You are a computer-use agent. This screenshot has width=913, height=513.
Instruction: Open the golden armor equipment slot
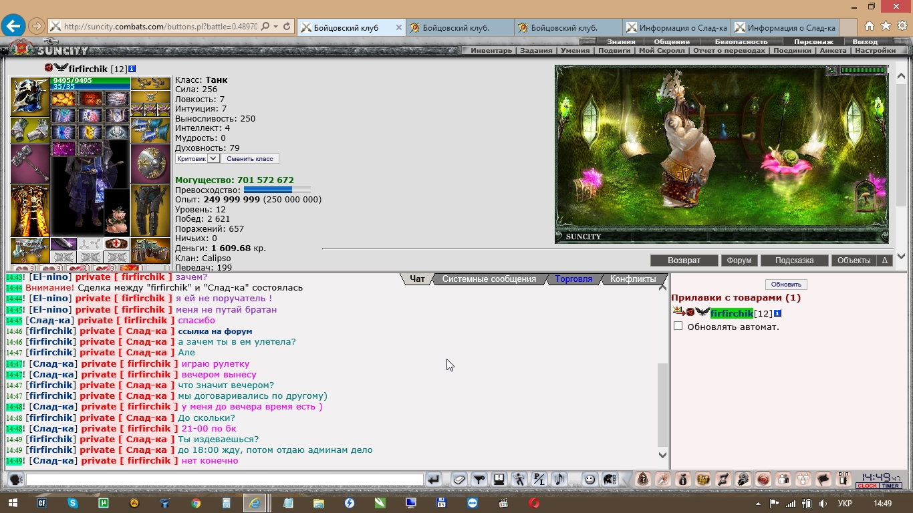click(29, 210)
